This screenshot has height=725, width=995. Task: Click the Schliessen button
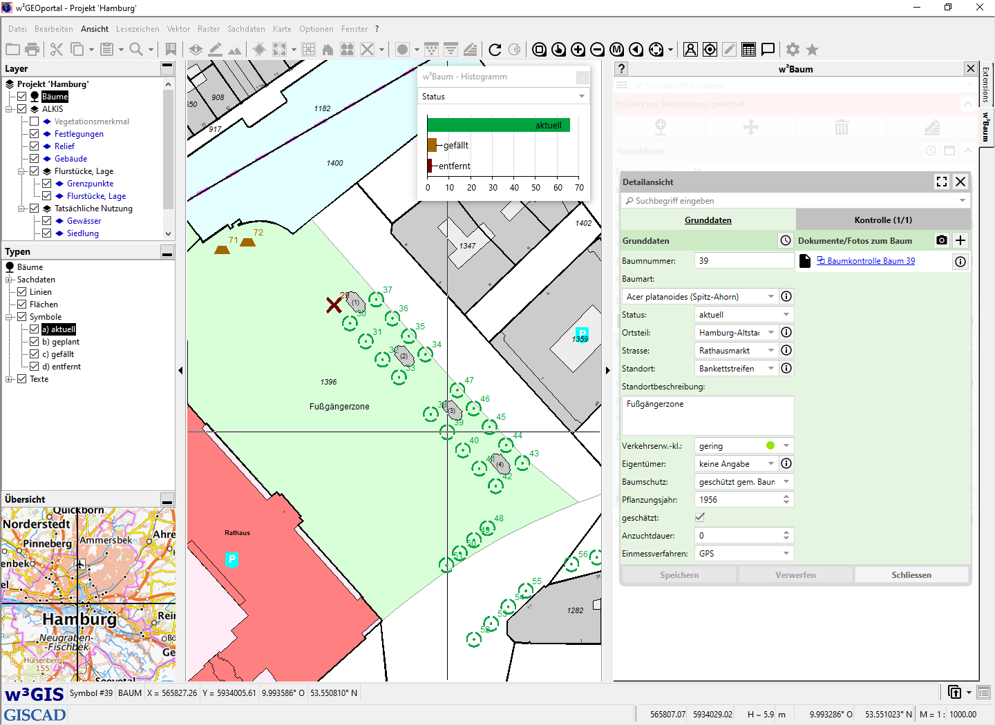[x=911, y=574]
